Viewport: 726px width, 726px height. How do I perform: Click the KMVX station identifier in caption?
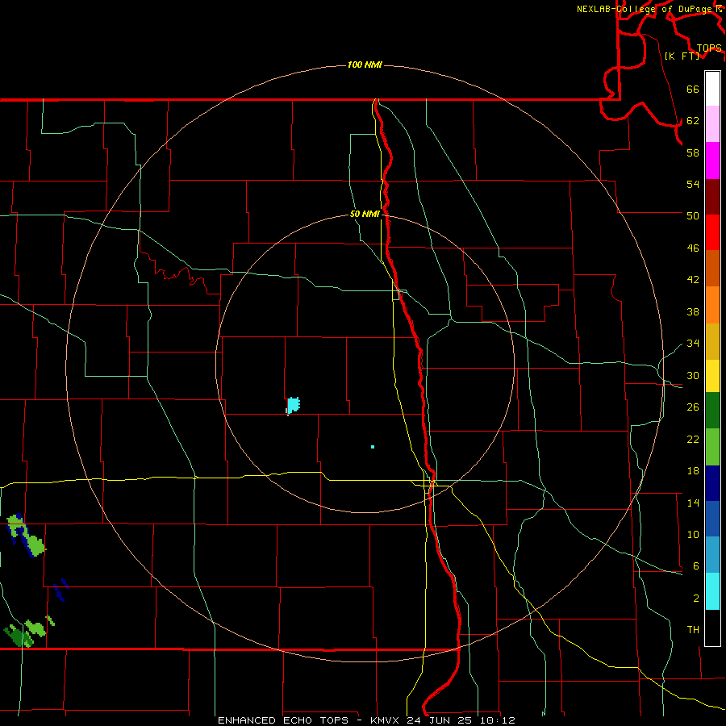click(386, 720)
